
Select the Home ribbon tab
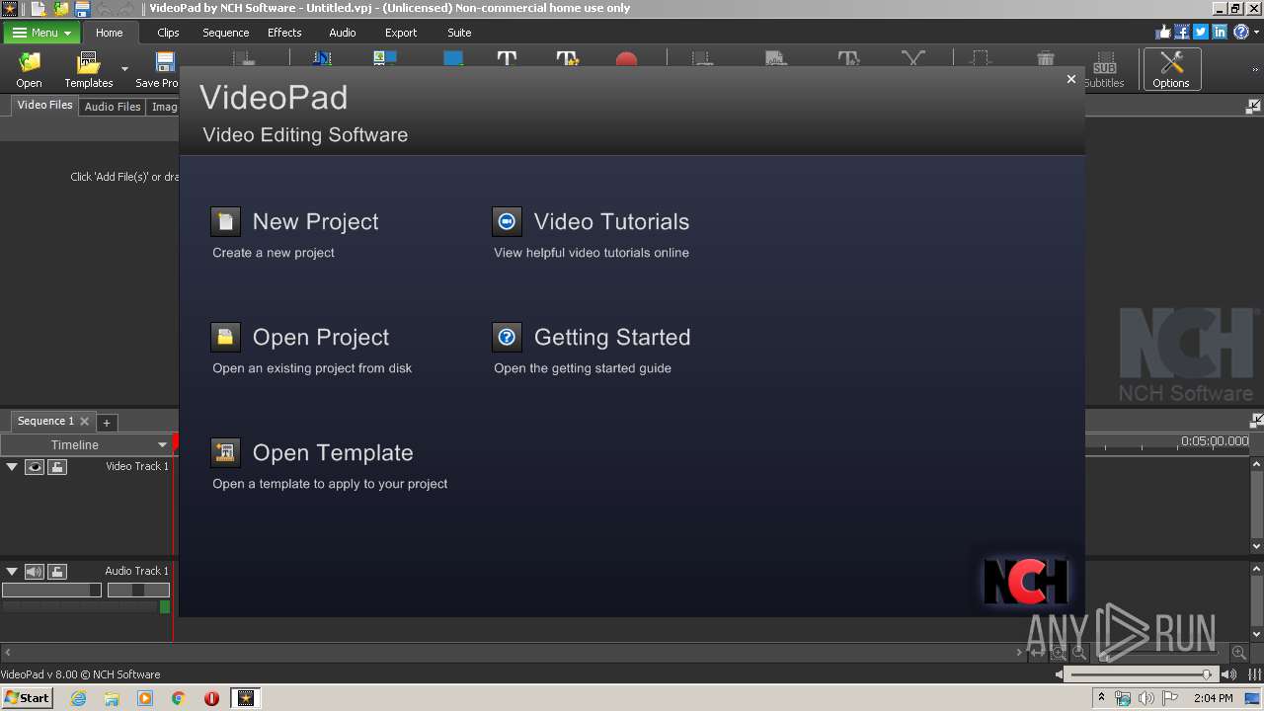(x=109, y=33)
